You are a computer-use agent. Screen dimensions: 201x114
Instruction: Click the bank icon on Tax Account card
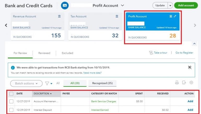(x=117, y=16)
